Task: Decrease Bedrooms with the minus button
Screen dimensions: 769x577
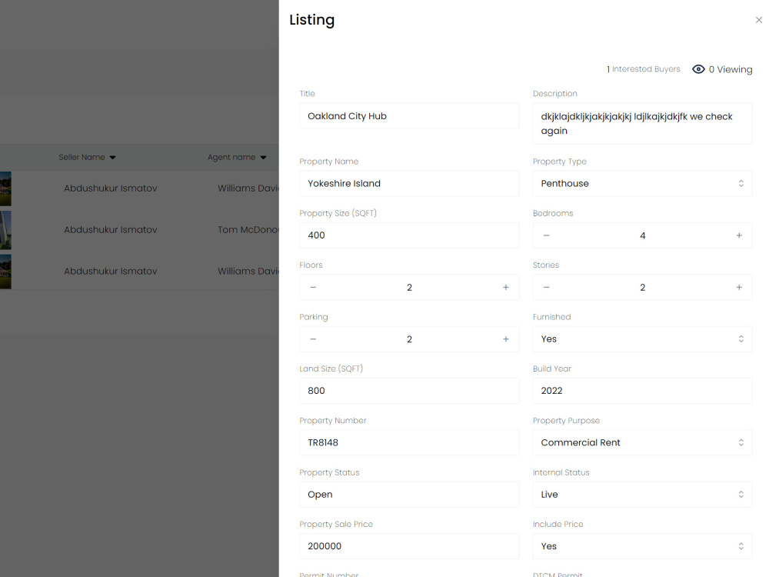Action: 546,235
